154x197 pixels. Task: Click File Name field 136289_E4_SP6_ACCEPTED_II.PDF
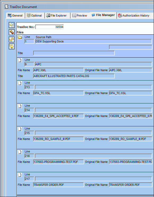59,116
